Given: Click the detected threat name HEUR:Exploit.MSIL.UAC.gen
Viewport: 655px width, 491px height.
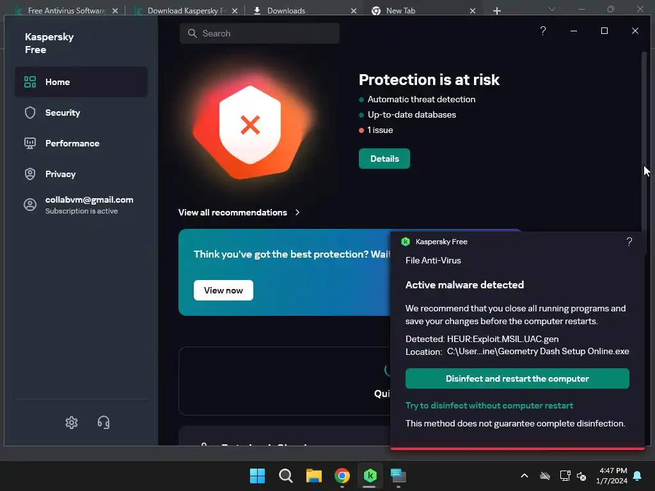Looking at the screenshot, I should (503, 339).
